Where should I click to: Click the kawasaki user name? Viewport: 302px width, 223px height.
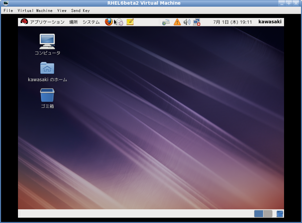[270, 22]
